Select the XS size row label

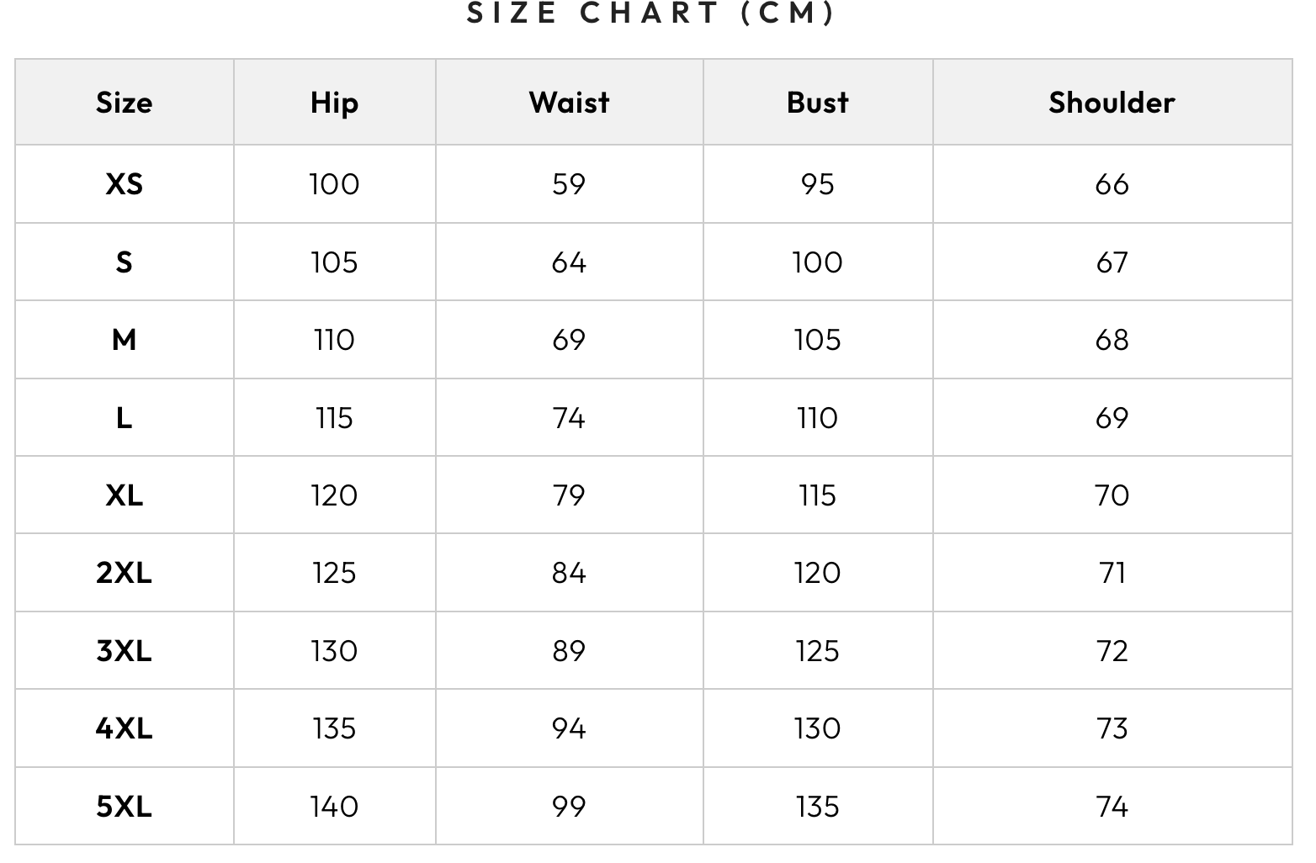(x=124, y=184)
